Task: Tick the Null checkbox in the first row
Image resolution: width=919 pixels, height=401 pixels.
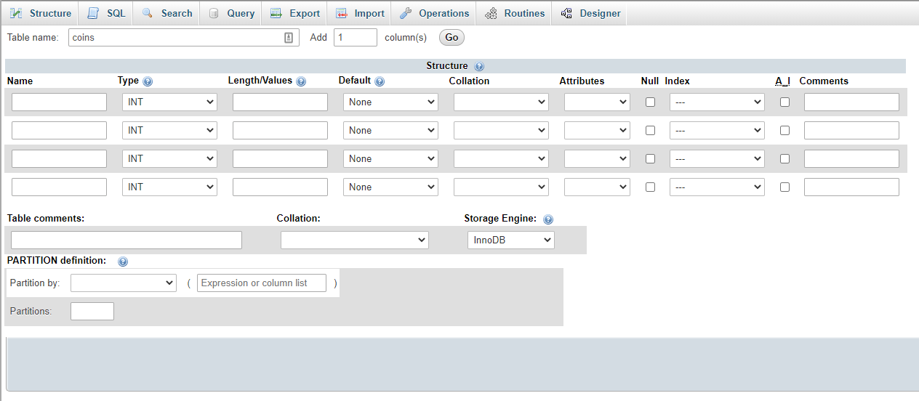Action: [650, 102]
